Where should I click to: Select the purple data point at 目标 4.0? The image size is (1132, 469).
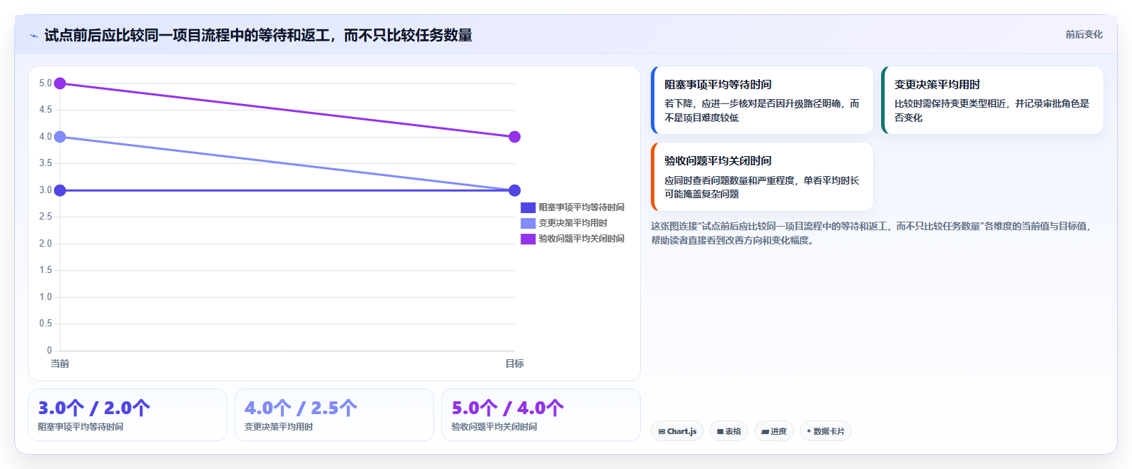pyautogui.click(x=515, y=137)
